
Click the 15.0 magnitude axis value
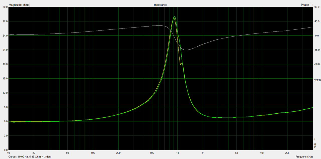5,79
